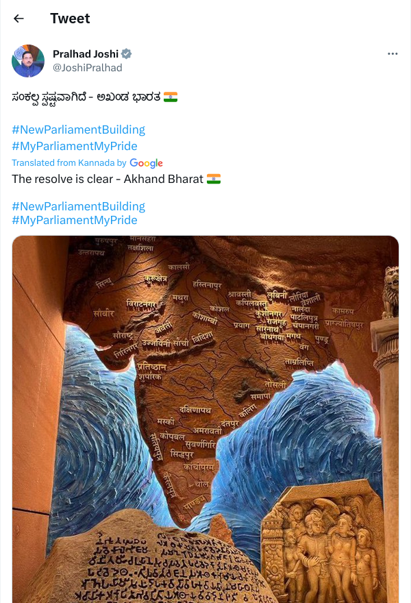Open the first #NewParliamentBuilding hashtag
The image size is (411, 603).
click(78, 130)
